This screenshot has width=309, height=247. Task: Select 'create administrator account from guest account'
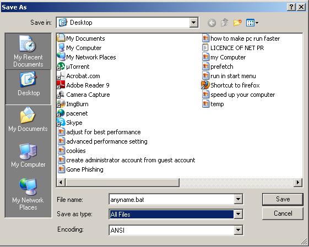pyautogui.click(x=131, y=160)
